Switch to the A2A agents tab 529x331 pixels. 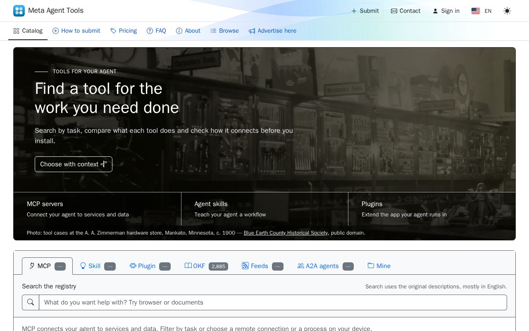pos(325,266)
